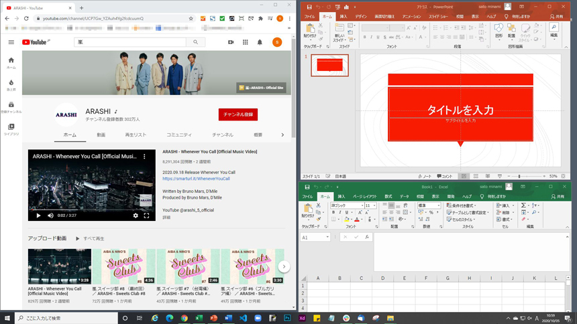Screen dimensions: 577x324
Task: Toggle PowerPoint Notes pane
Action: 425,176
